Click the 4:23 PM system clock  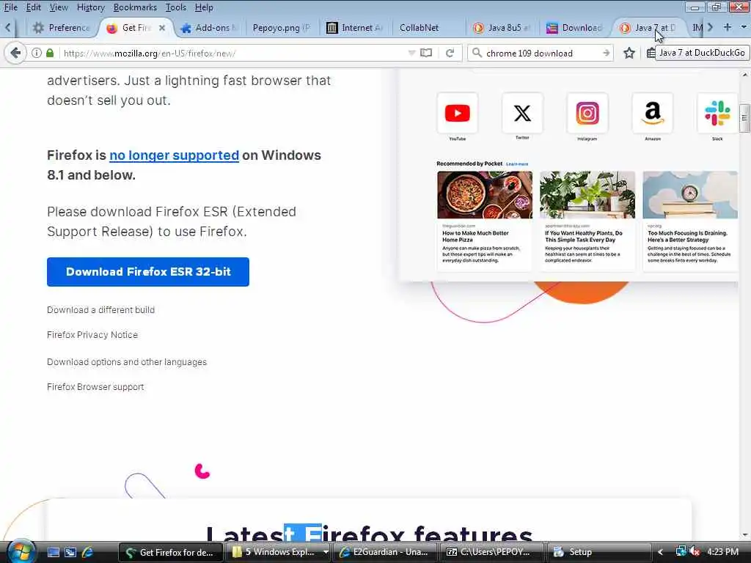pos(722,552)
